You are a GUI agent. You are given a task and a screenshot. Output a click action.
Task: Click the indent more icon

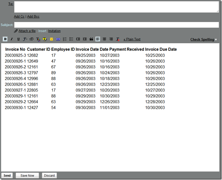click(84, 39)
